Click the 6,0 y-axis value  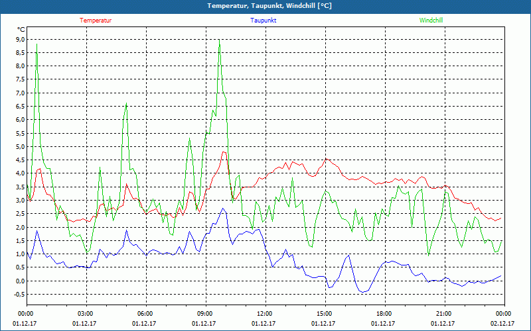tap(21, 120)
